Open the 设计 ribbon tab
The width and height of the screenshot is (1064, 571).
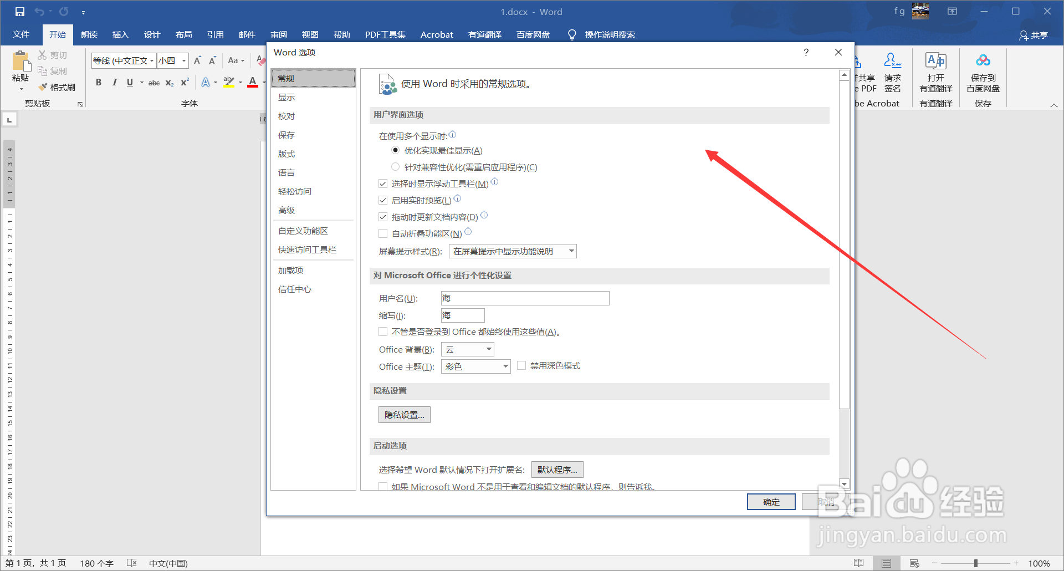coord(152,34)
